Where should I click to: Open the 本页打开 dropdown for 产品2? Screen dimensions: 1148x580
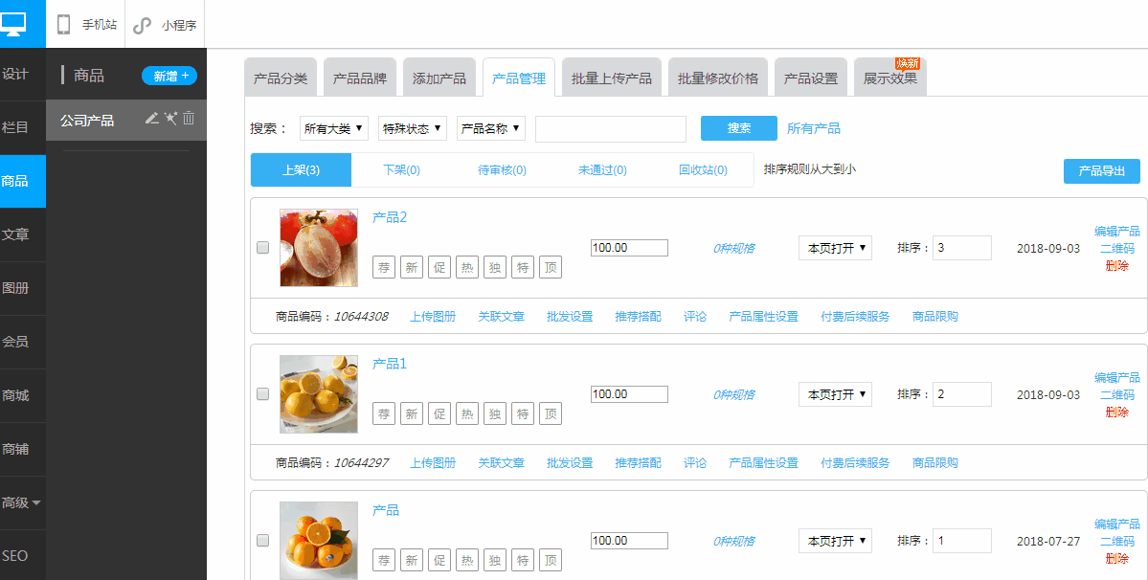(834, 248)
